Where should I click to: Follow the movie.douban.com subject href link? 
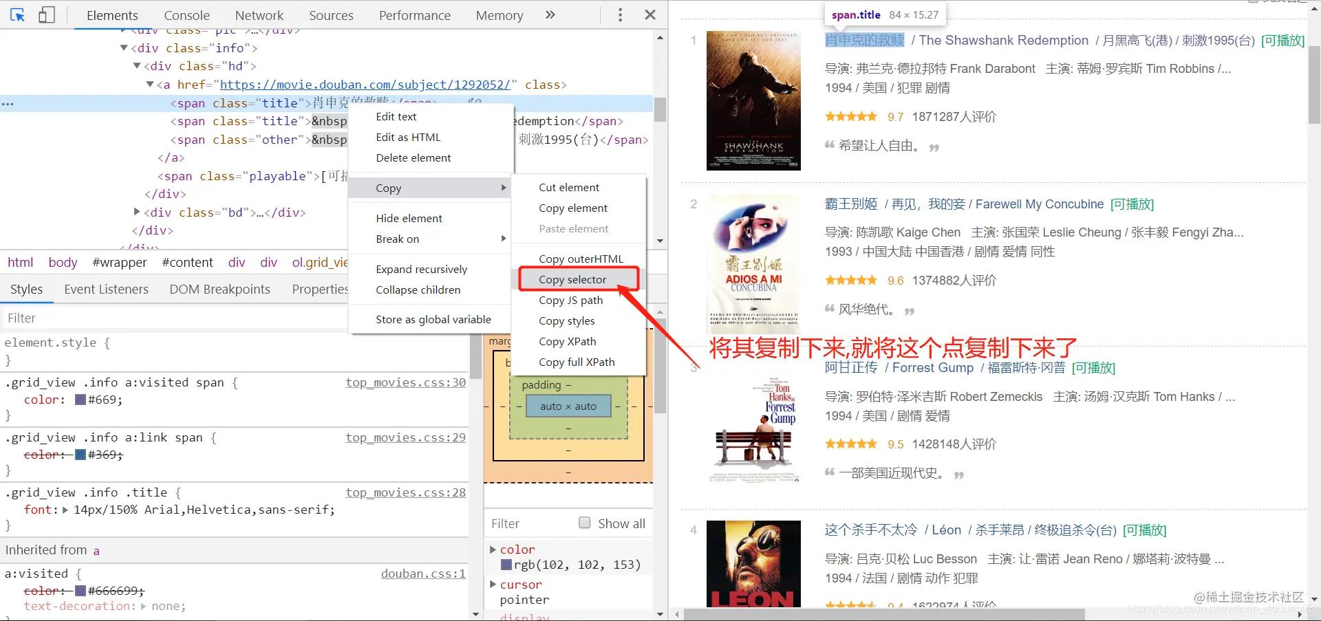365,85
